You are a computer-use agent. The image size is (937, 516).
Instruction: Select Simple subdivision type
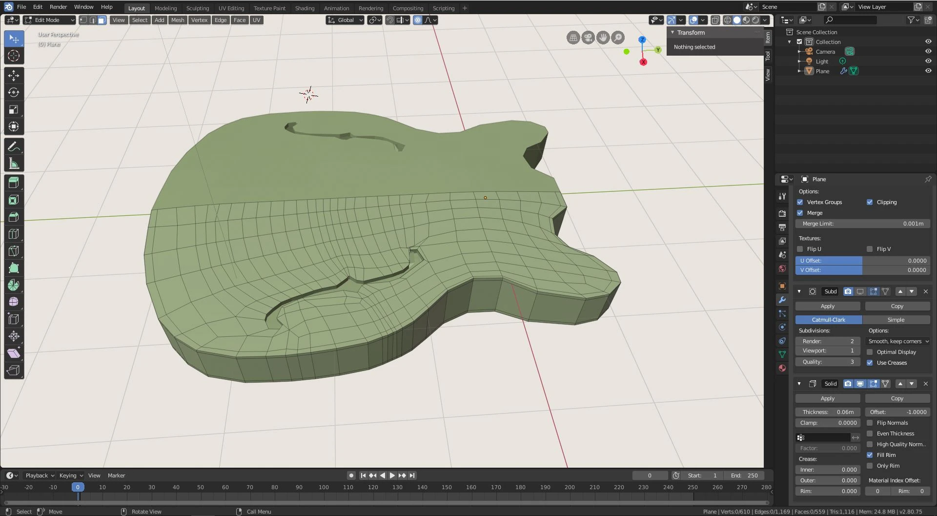point(896,320)
